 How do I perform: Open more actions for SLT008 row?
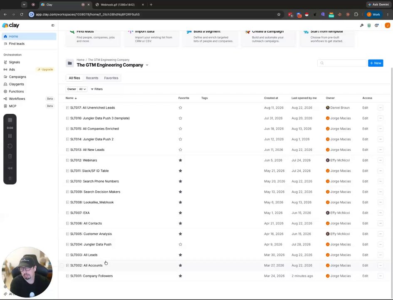pyautogui.click(x=380, y=202)
